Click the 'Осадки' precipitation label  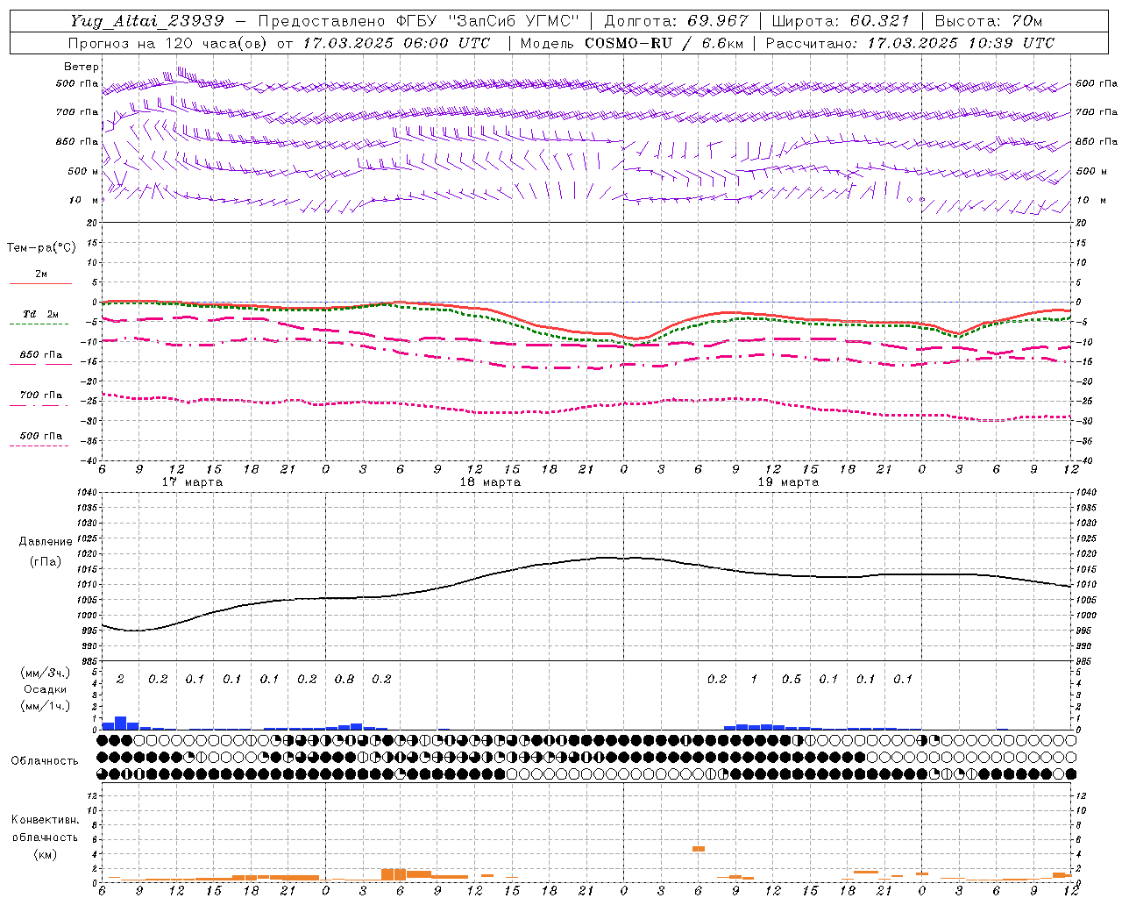46,689
